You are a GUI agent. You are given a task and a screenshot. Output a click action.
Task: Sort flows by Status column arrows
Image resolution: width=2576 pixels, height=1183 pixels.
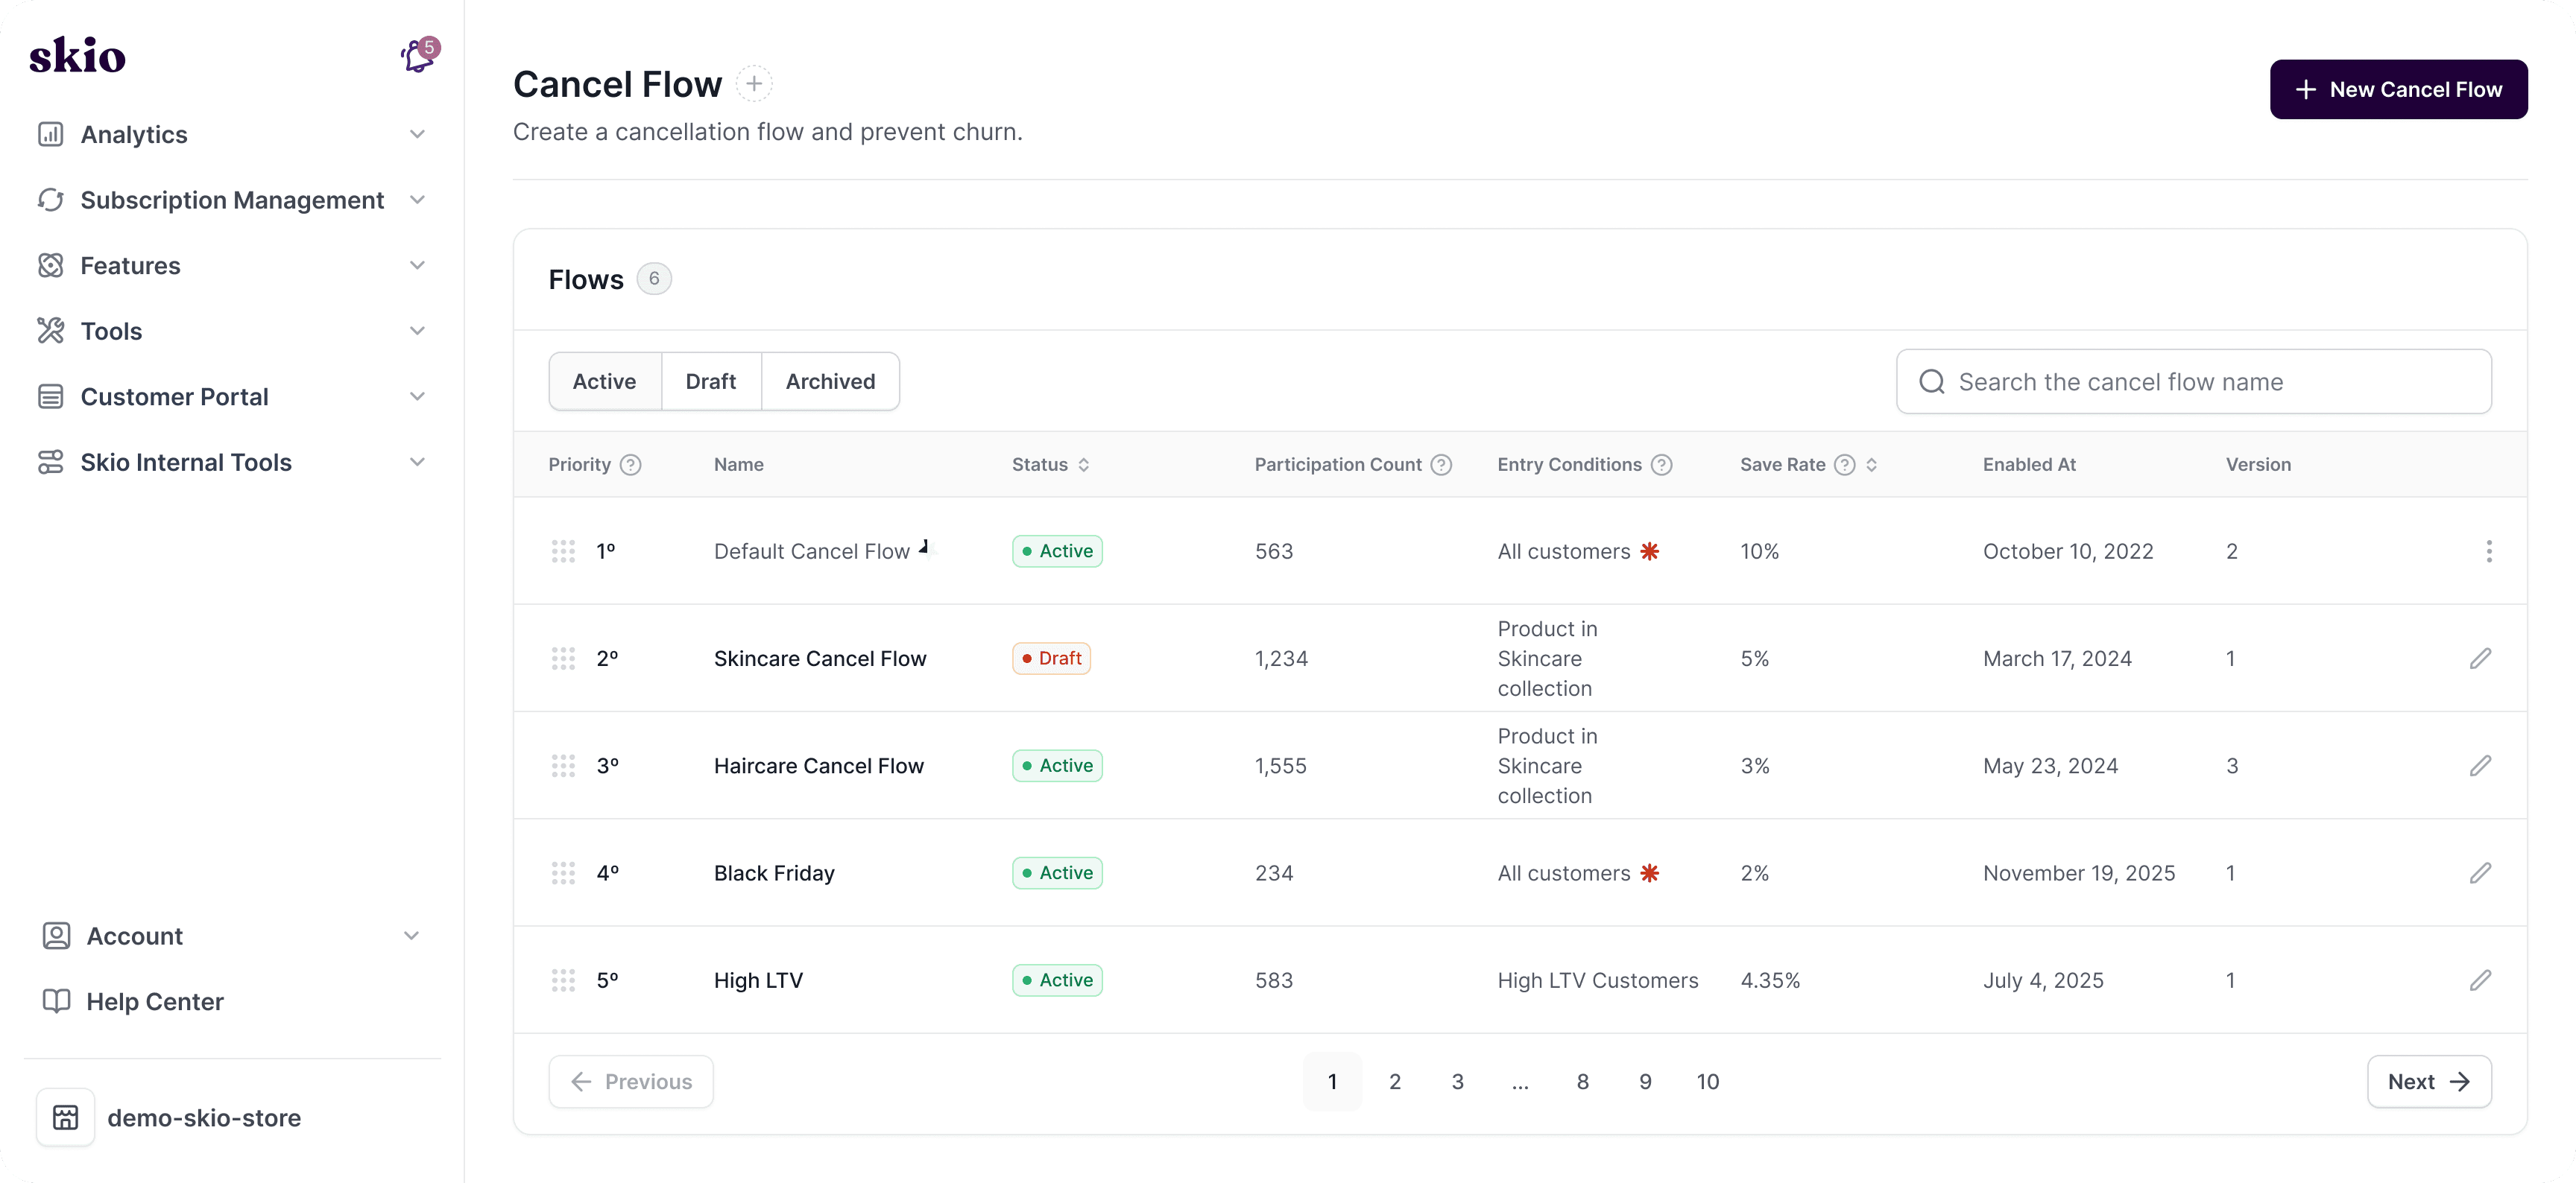[1083, 465]
